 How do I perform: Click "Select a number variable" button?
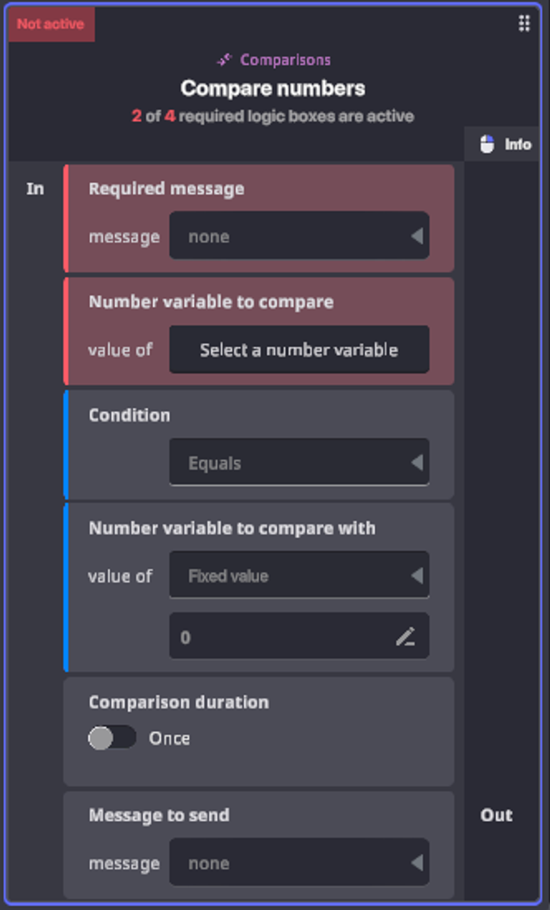(299, 350)
